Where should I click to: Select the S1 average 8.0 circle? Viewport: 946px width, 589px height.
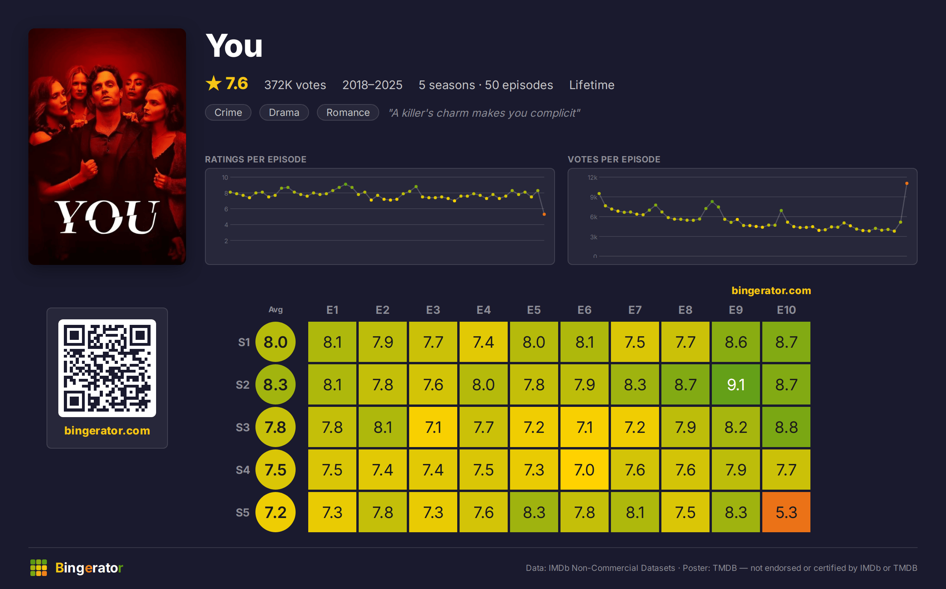pos(276,342)
